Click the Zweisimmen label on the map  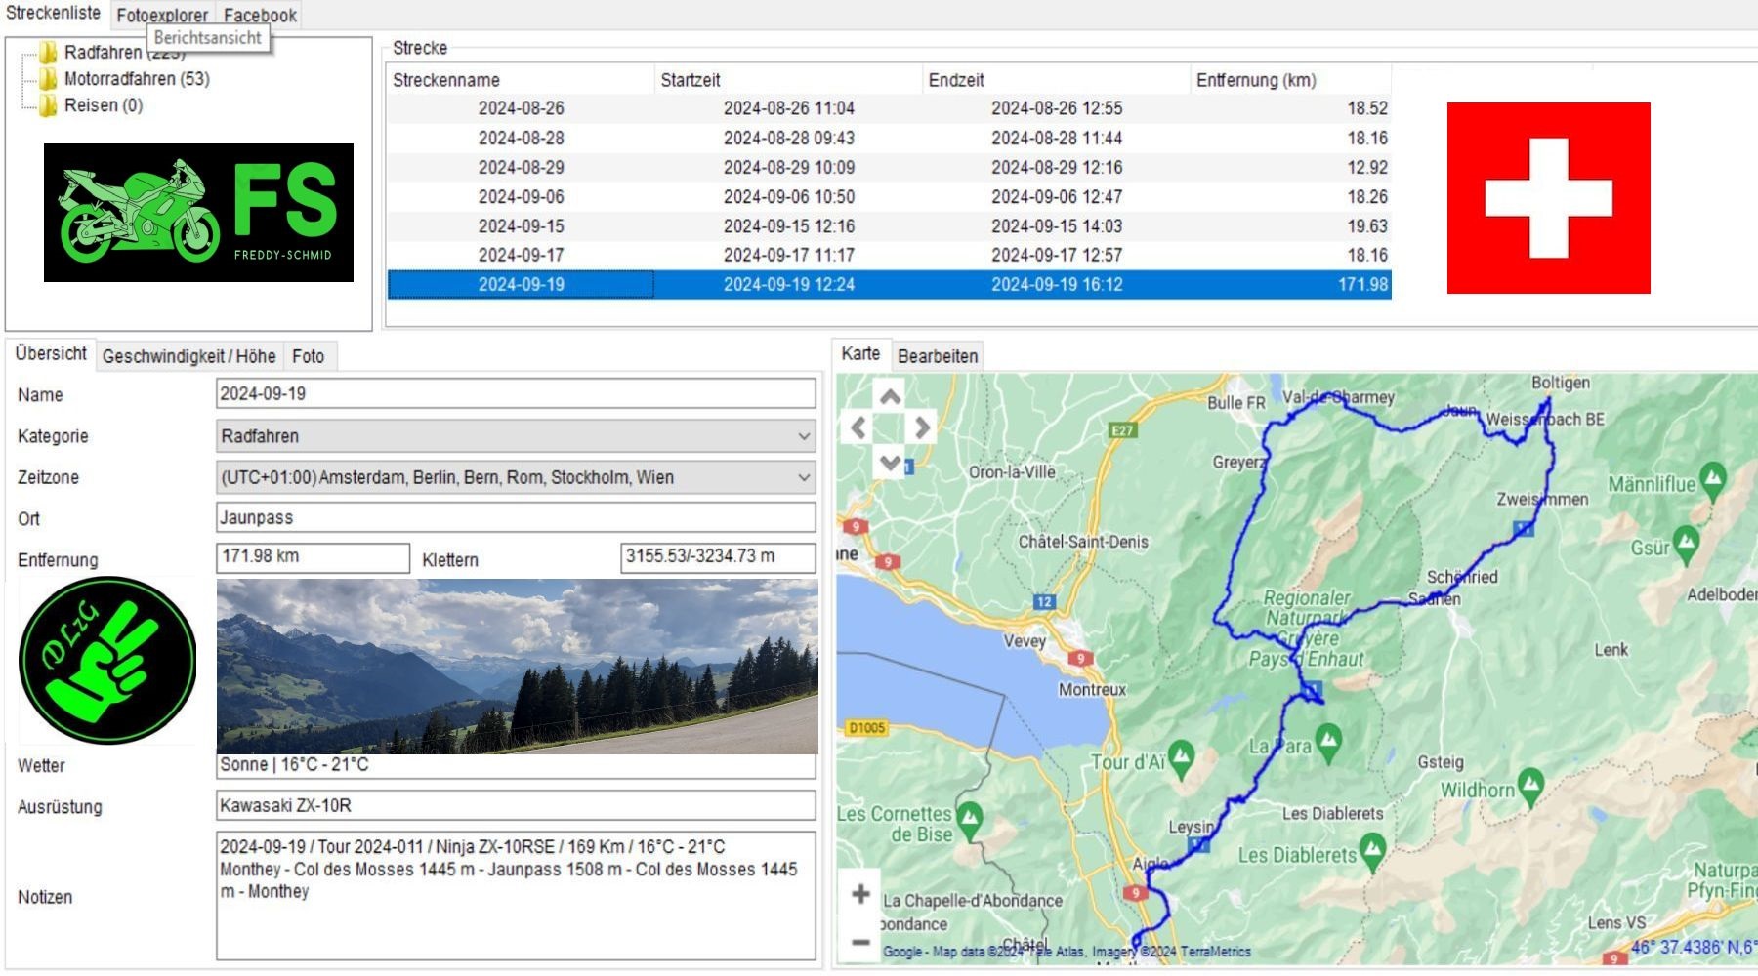point(1542,499)
